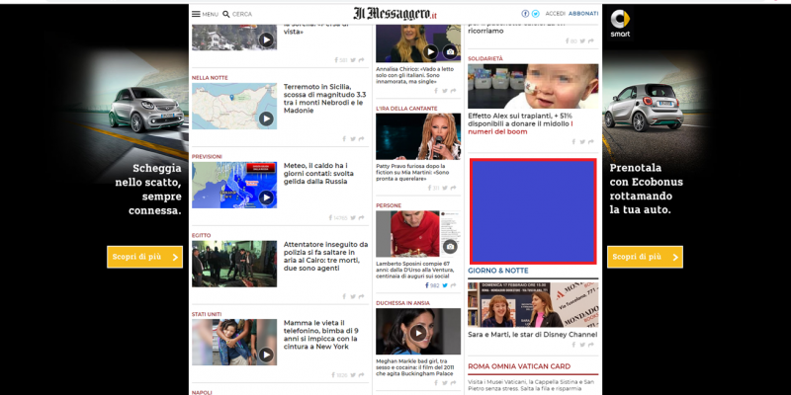Click the smart logo in right ad
Image resolution: width=791 pixels, height=395 pixels.
tap(620, 23)
